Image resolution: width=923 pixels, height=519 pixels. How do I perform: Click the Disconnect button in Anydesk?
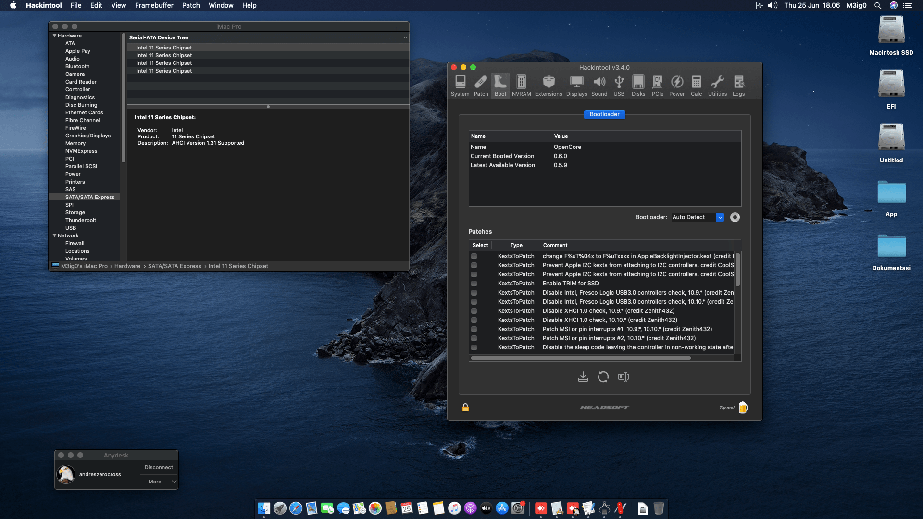coord(159,467)
